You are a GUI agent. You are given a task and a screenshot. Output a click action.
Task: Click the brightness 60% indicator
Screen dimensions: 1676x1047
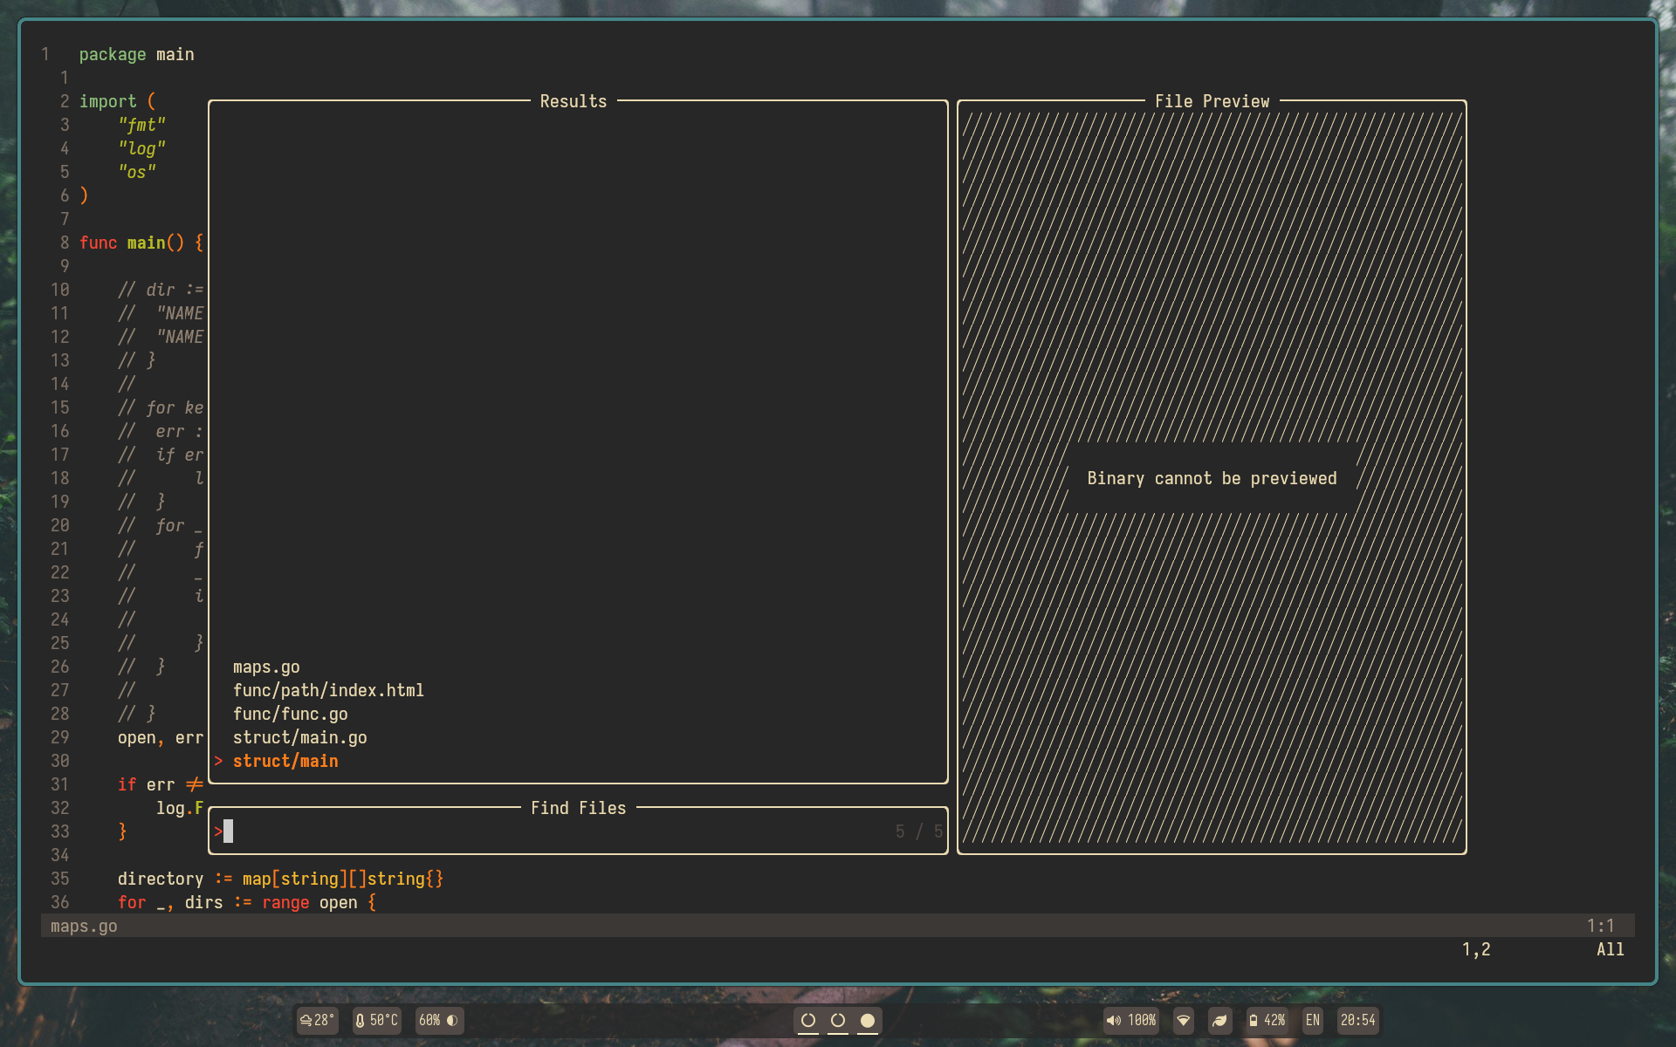click(x=438, y=1020)
